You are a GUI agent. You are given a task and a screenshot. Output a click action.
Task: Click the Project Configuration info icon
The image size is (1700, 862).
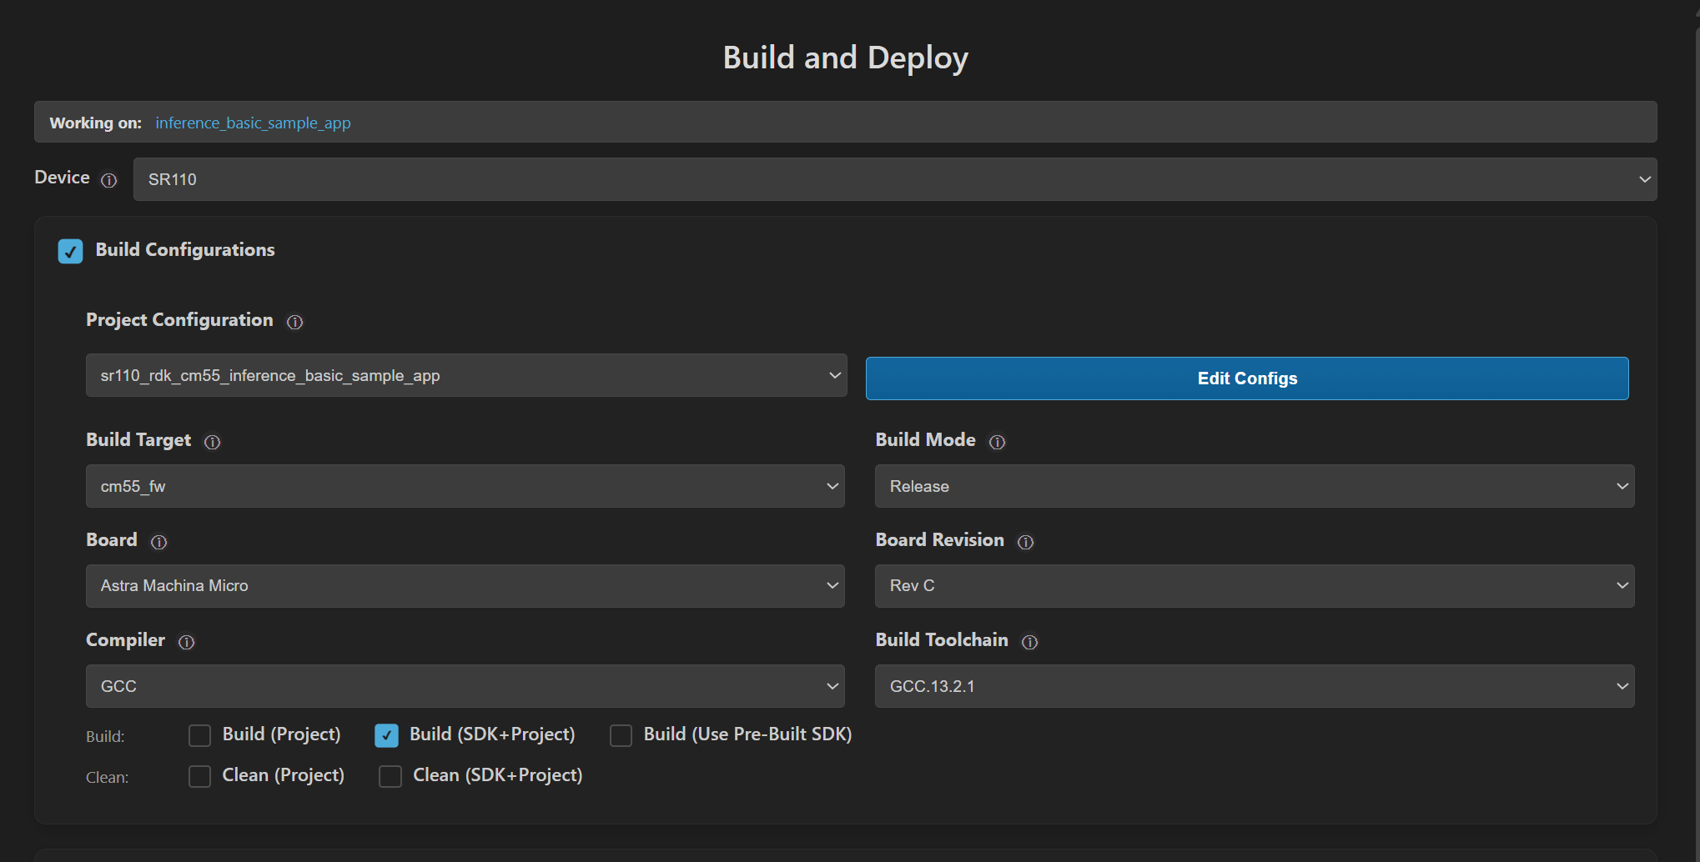[294, 322]
